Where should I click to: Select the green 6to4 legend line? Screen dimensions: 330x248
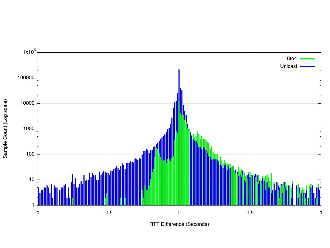(x=307, y=59)
